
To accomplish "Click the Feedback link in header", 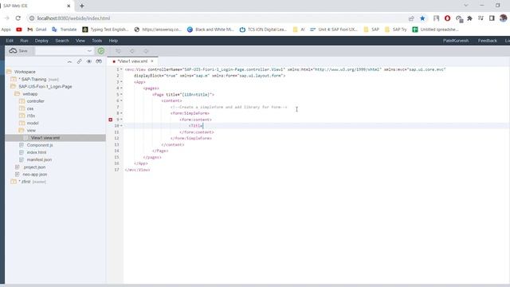I will (487, 41).
